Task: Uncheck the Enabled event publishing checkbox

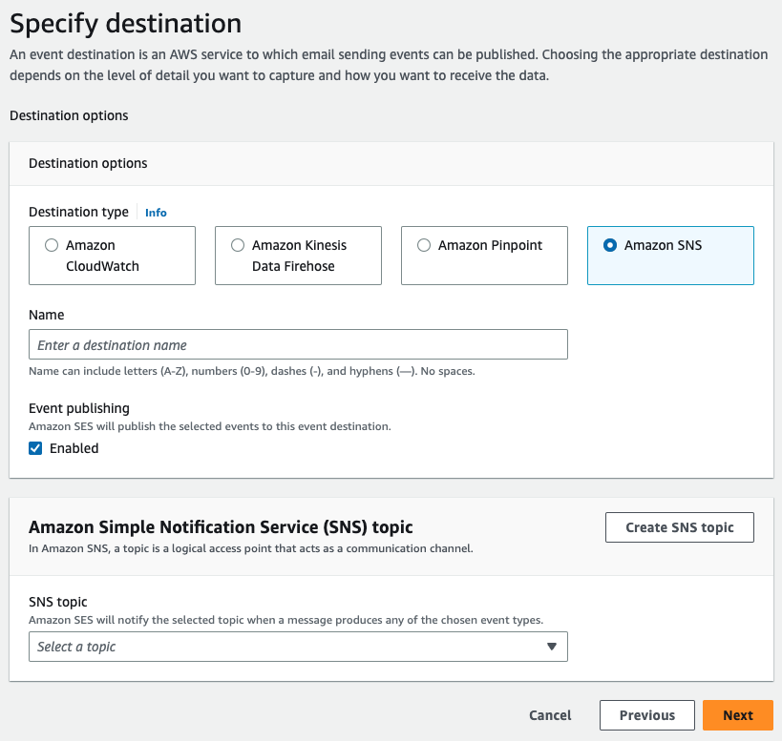Action: [x=35, y=448]
